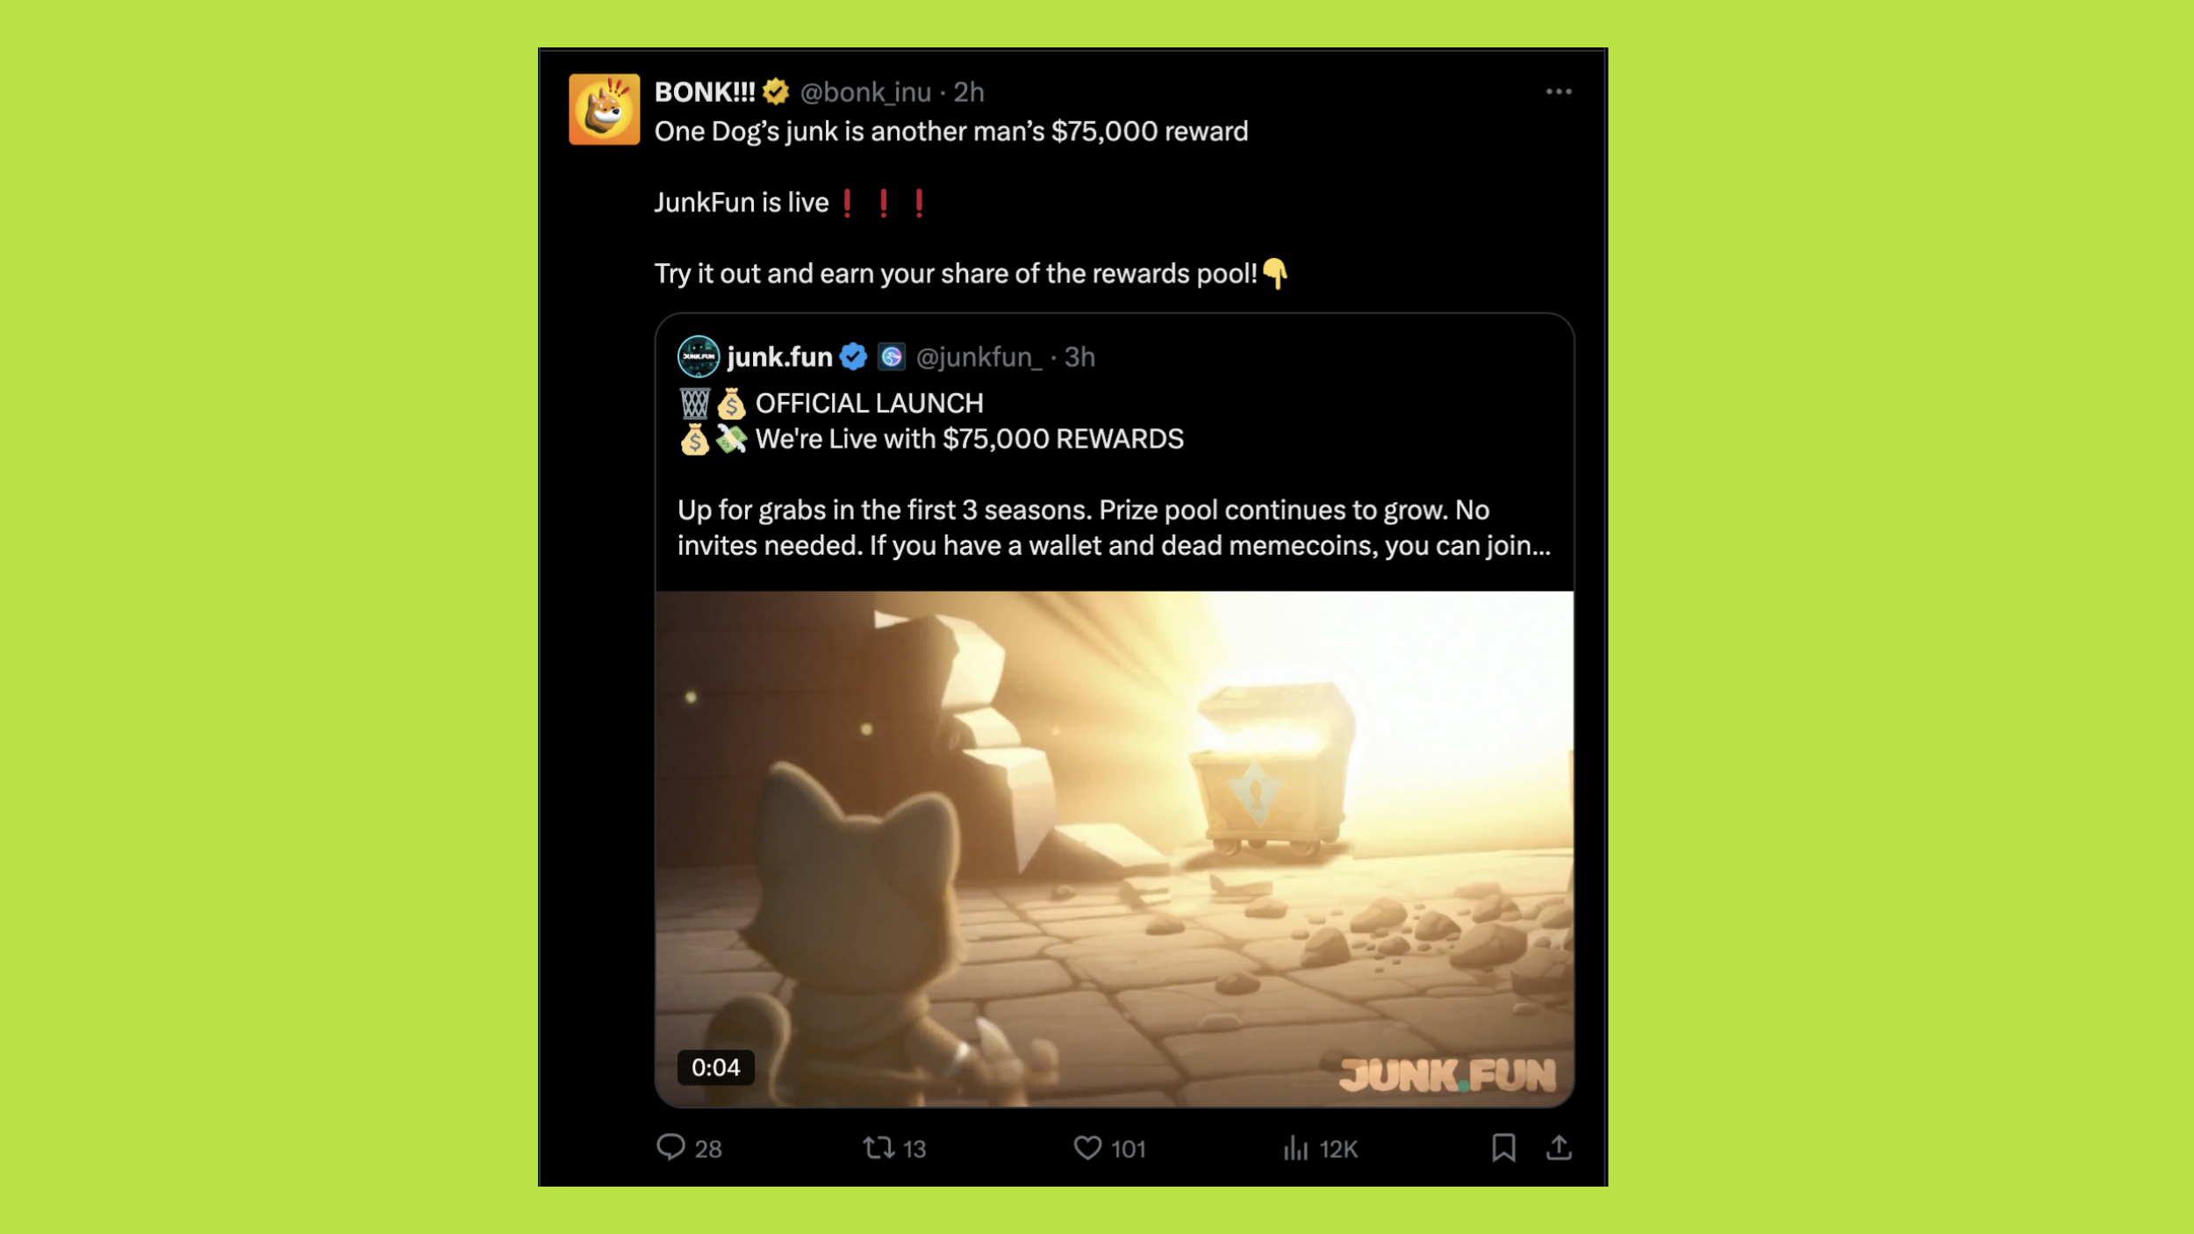Click the BONK!!! display name
Screen dimensions: 2194x1234
click(x=705, y=92)
